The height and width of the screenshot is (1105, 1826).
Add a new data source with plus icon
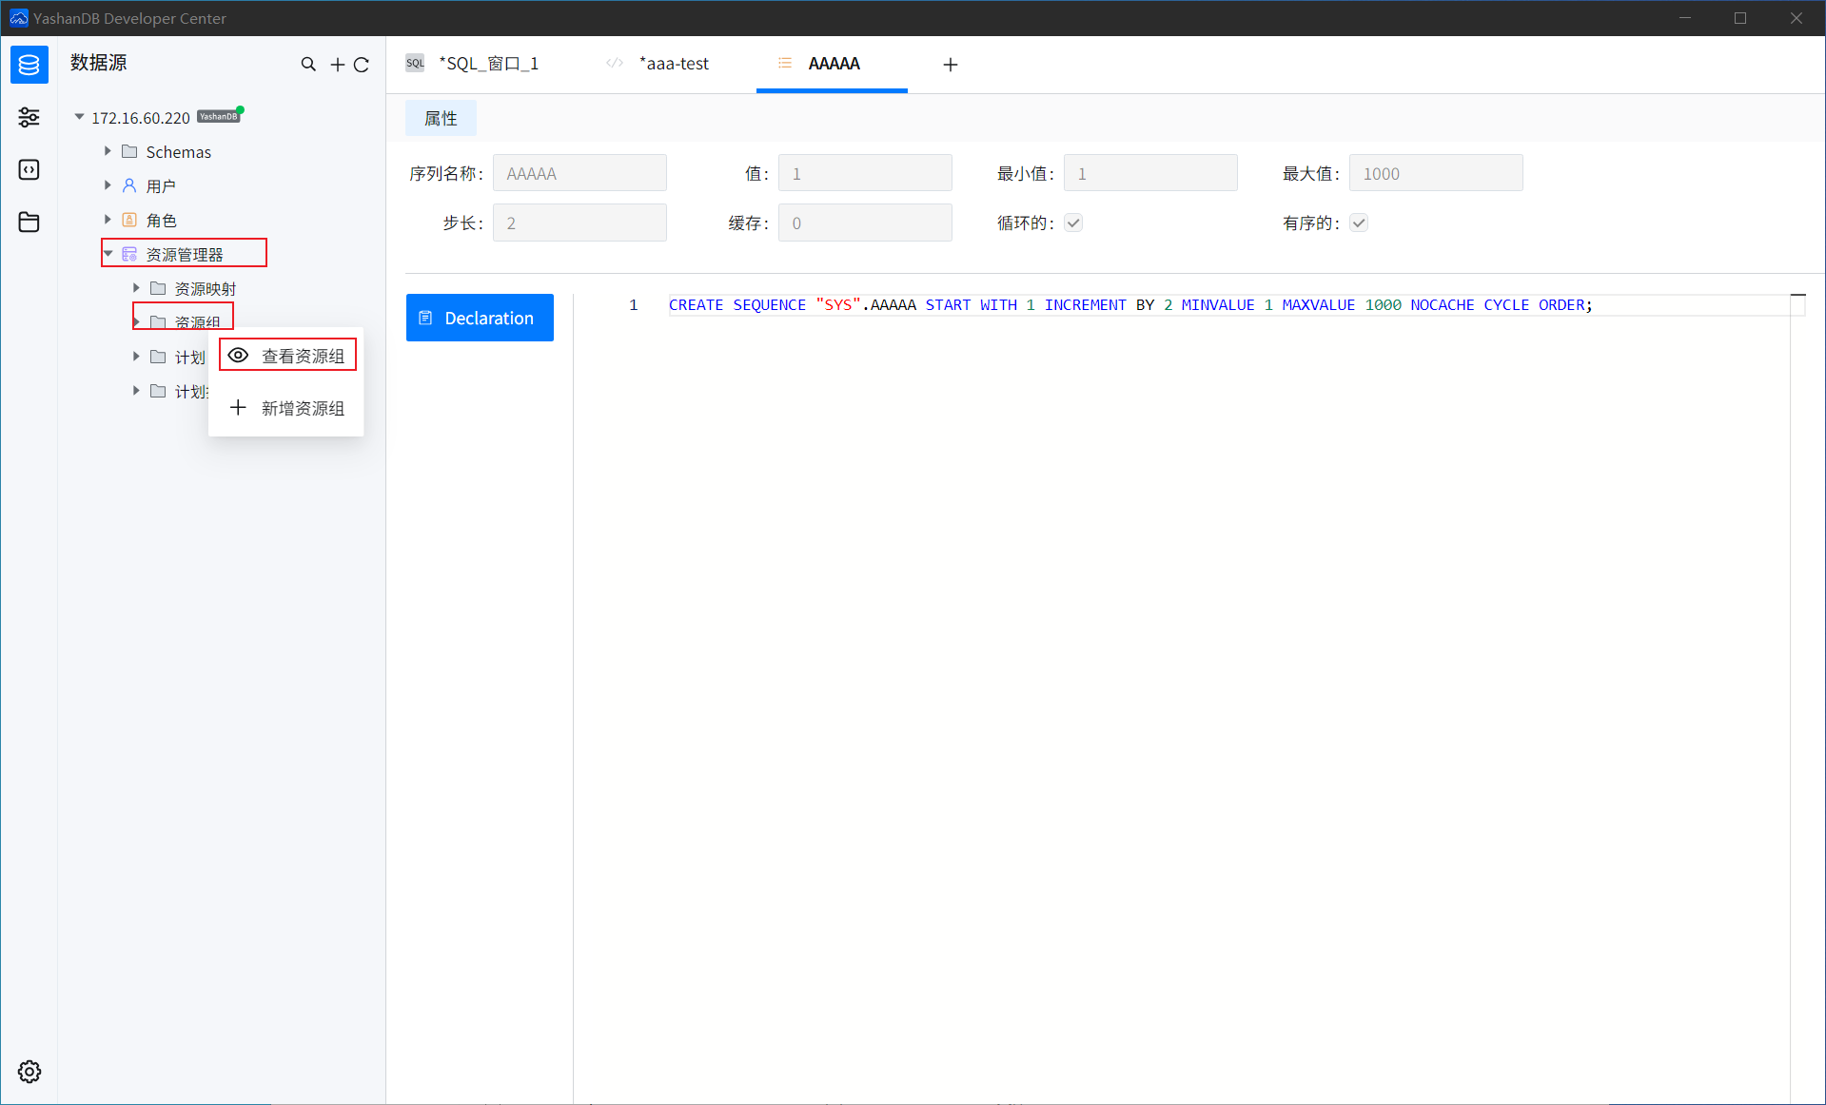pyautogui.click(x=338, y=65)
